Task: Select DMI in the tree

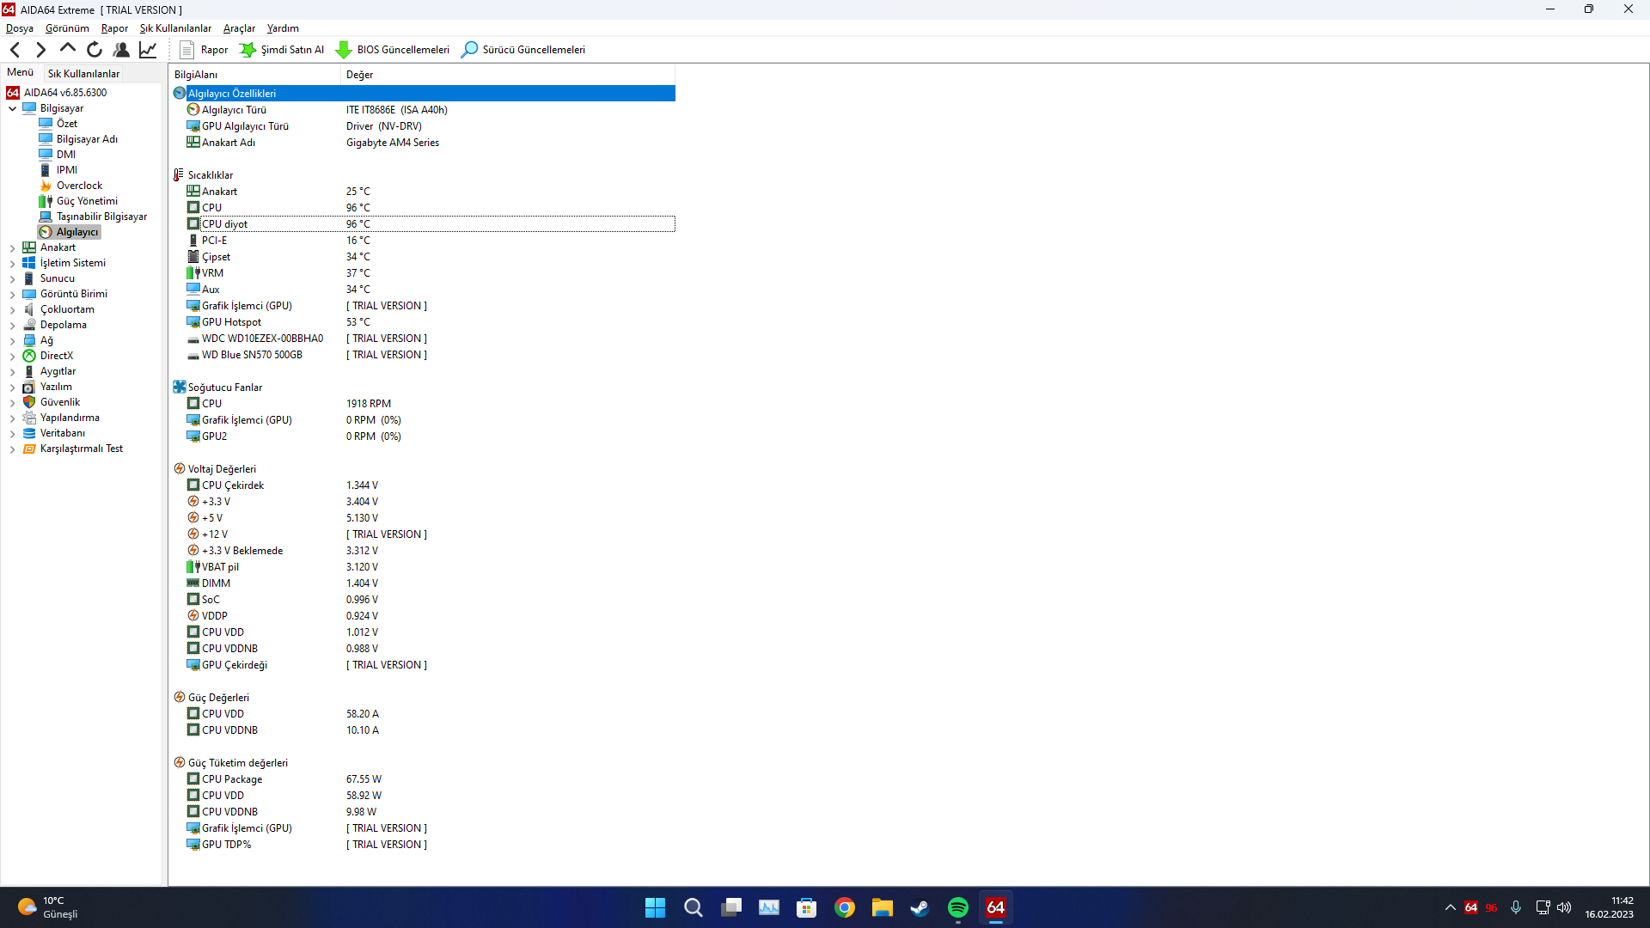Action: point(66,155)
